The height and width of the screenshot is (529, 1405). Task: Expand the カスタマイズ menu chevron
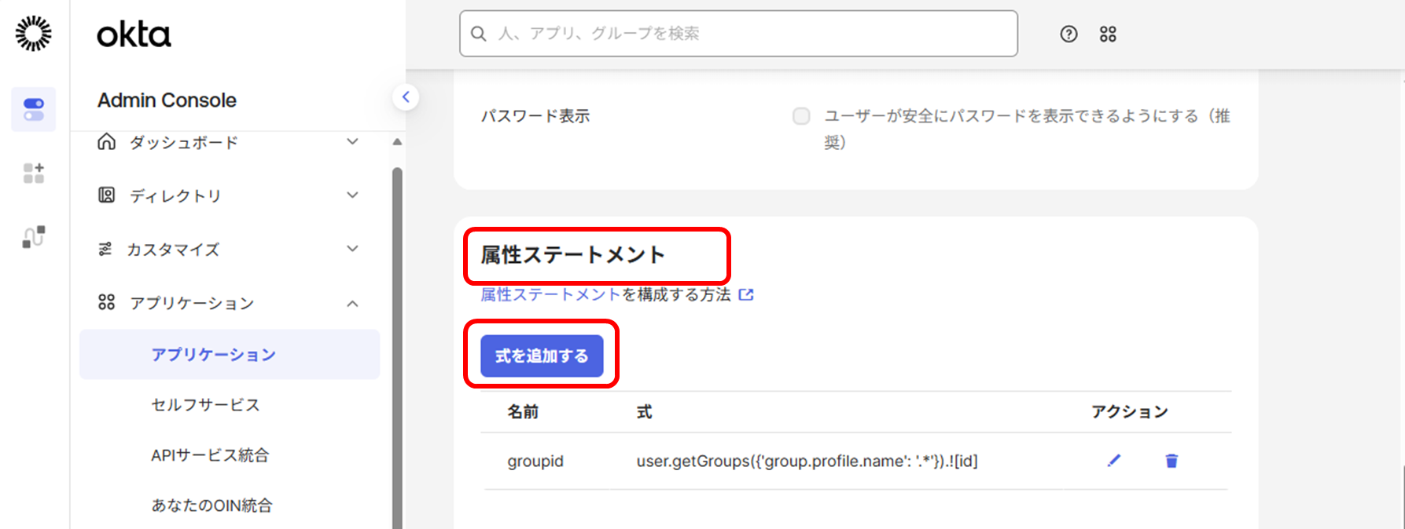tap(353, 249)
